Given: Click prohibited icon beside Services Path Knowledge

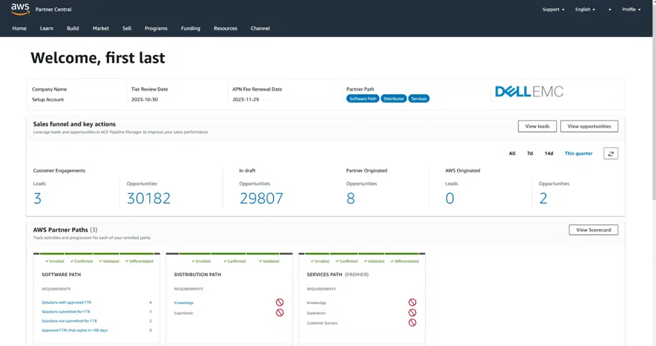Looking at the screenshot, I should tap(412, 302).
